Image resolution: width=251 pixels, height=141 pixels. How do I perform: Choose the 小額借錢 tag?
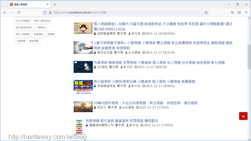[21, 41]
